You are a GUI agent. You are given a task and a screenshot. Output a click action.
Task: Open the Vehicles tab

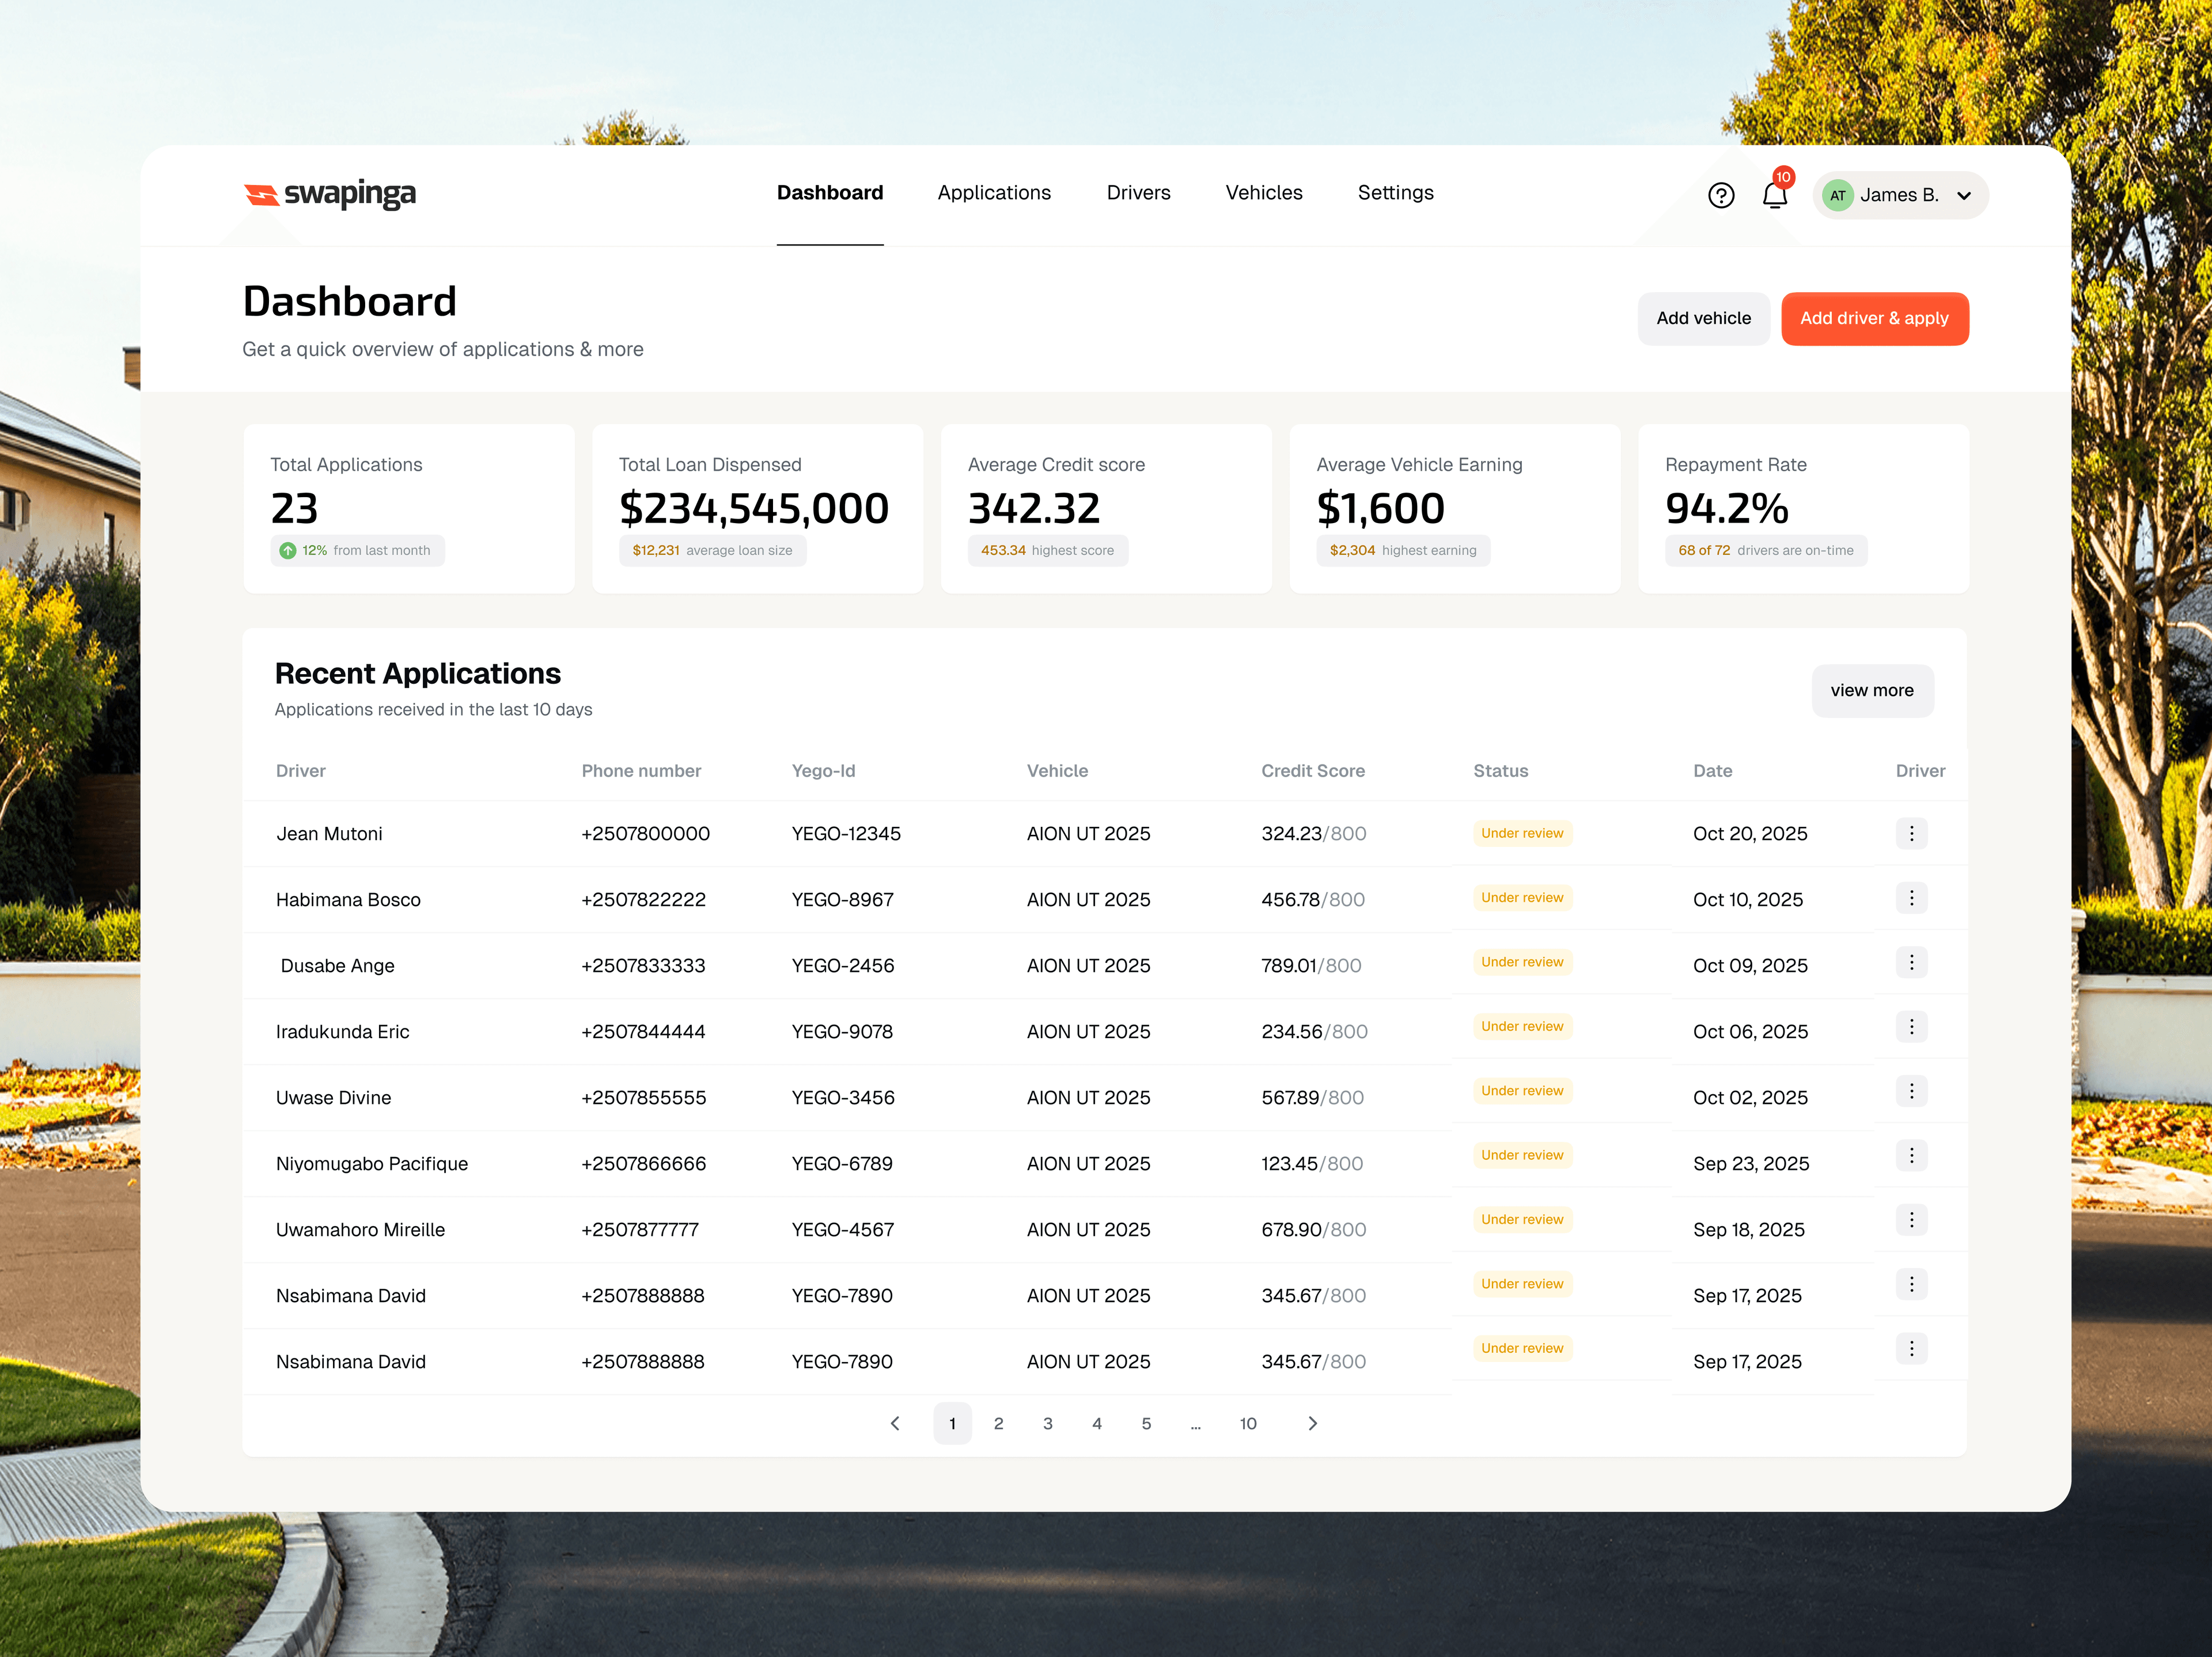tap(1263, 193)
